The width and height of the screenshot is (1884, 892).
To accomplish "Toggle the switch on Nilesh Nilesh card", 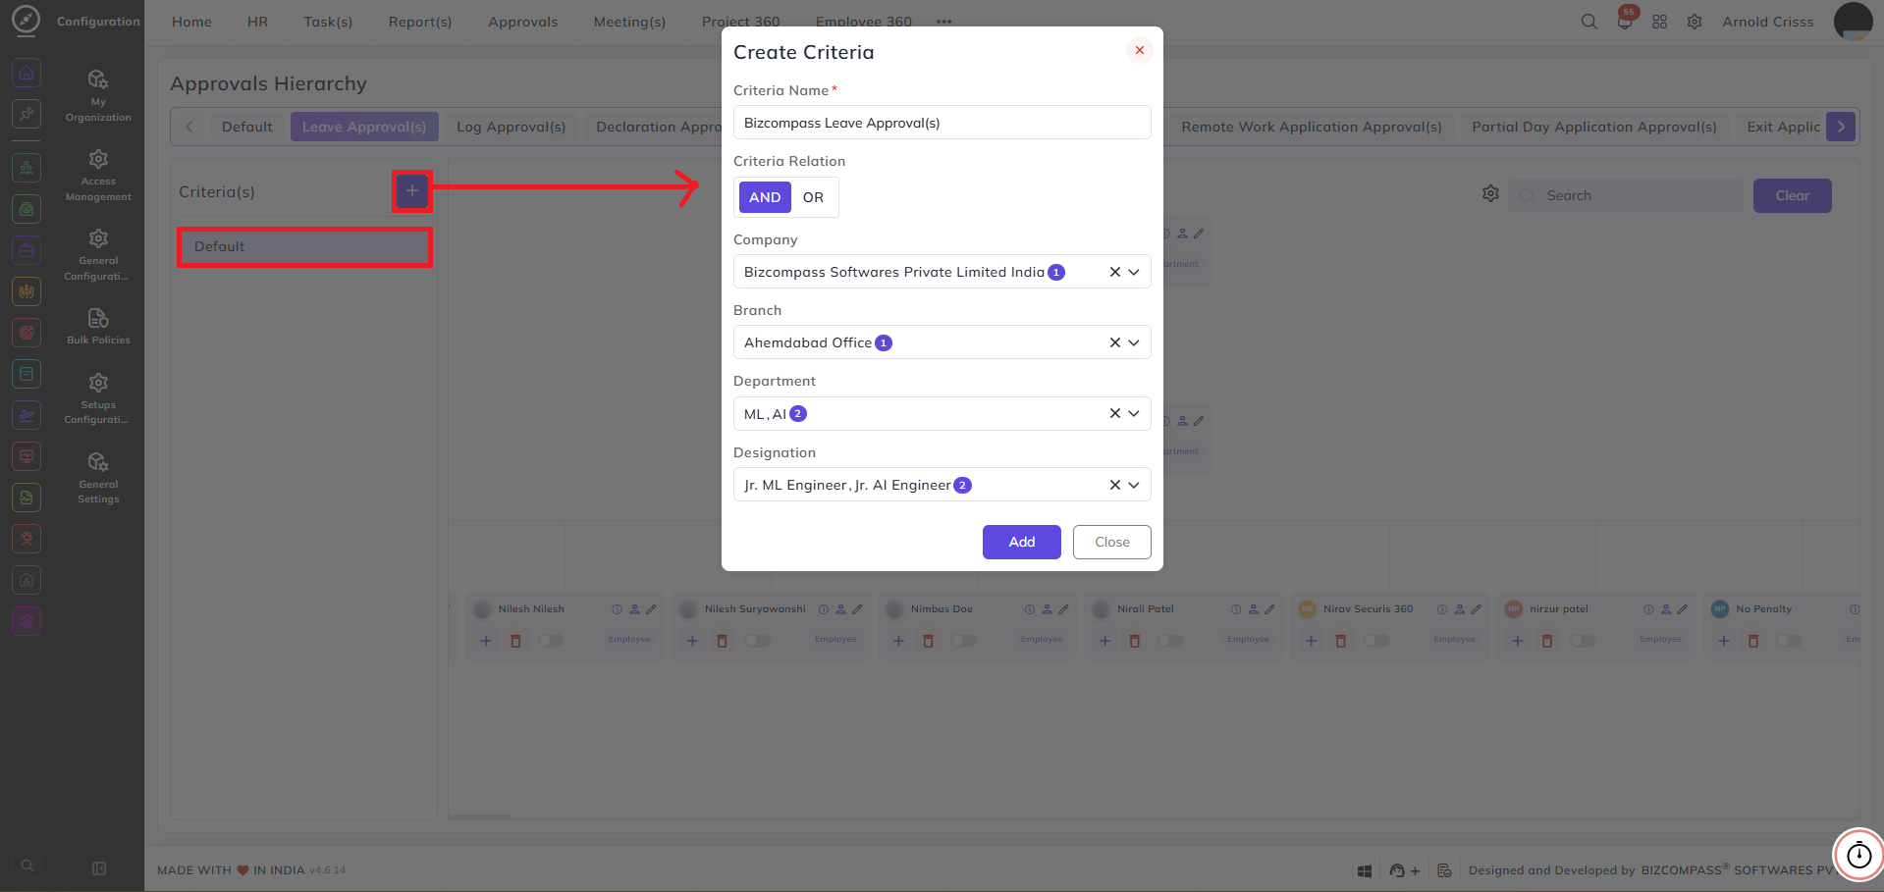I will pos(551,641).
